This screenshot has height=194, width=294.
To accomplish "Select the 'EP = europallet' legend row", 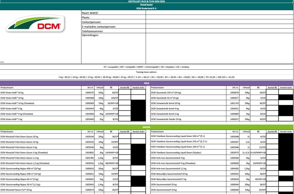I will [146, 67].
